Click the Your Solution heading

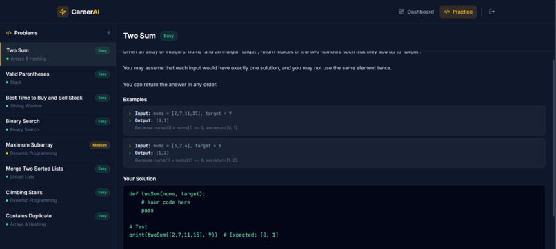pyautogui.click(x=140, y=179)
